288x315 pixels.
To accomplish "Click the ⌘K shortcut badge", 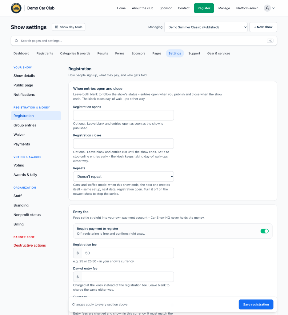I will point(270,41).
